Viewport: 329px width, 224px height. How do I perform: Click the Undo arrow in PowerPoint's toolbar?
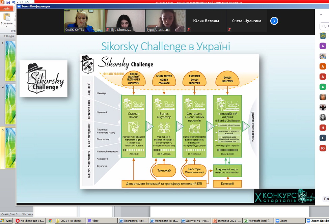click(13, 2)
